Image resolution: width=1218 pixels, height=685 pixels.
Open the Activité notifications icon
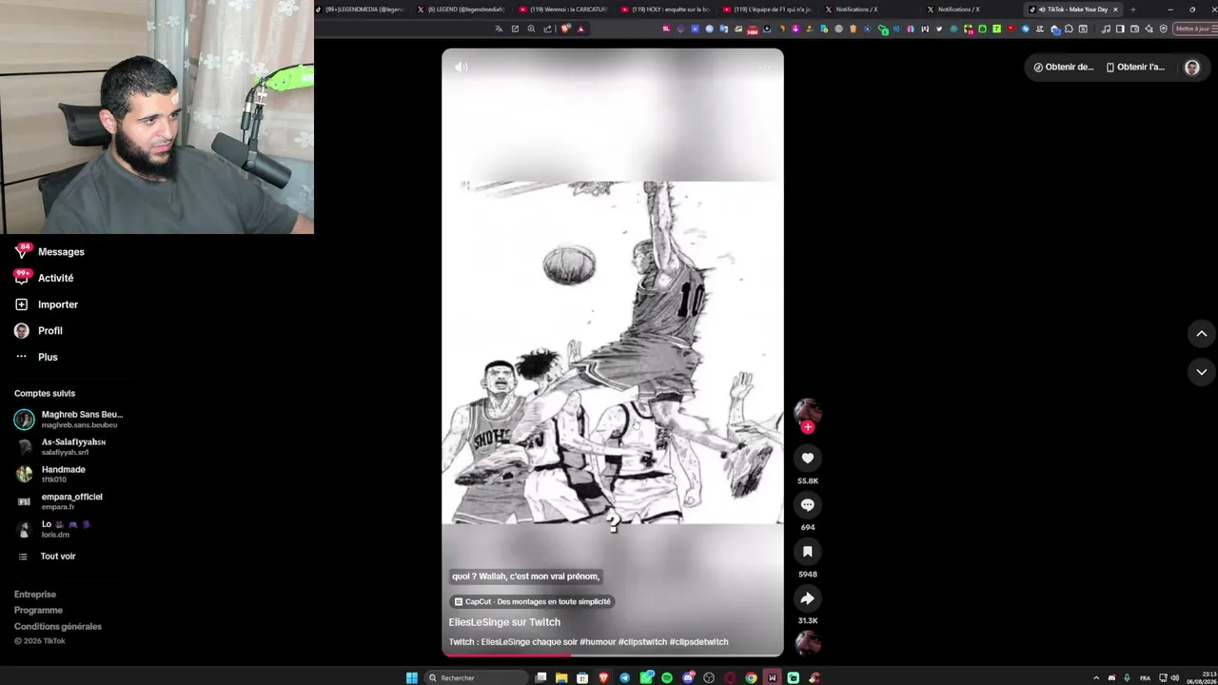tap(22, 278)
